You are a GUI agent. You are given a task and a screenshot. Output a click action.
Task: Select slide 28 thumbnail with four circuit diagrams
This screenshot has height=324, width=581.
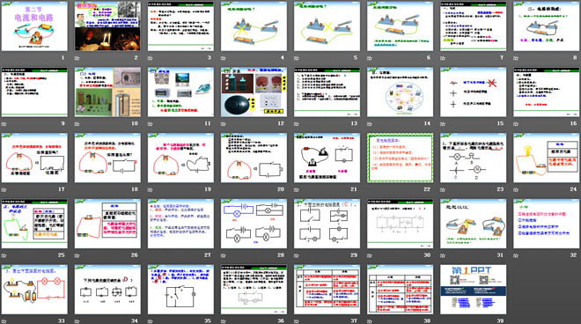tap(254, 224)
